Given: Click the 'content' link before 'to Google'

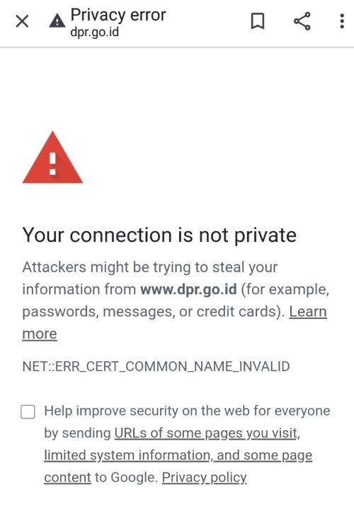Looking at the screenshot, I should 68,478.
